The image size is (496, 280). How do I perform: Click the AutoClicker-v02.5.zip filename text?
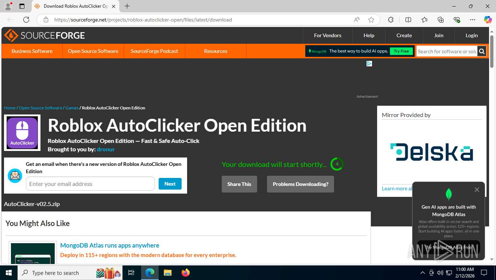coord(32,204)
